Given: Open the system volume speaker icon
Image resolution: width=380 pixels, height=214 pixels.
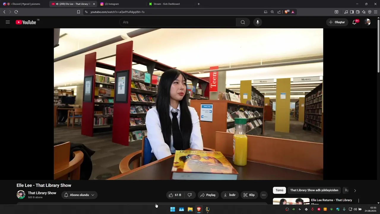Looking at the screenshot, I should 355,209.
